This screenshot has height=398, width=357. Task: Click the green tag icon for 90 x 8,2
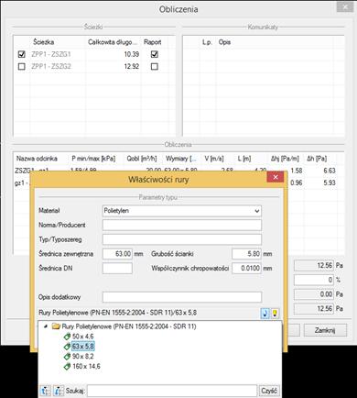(x=67, y=357)
